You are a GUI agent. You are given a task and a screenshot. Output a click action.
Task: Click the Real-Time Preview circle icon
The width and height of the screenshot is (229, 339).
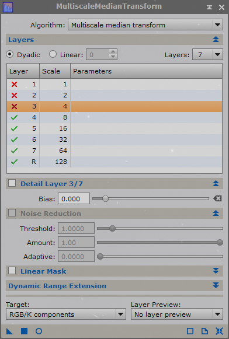pyautogui.click(x=39, y=331)
